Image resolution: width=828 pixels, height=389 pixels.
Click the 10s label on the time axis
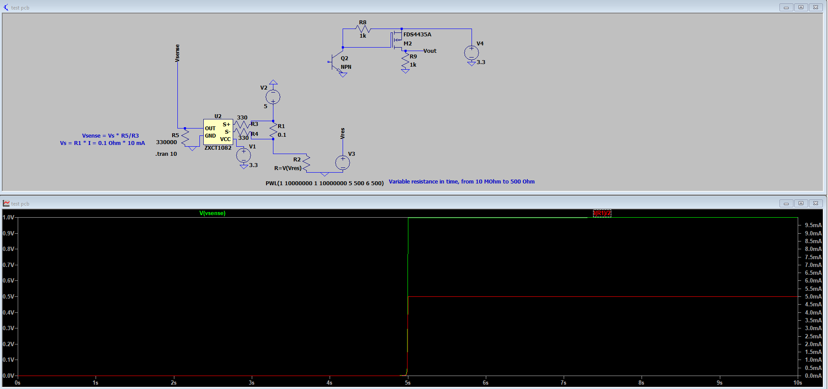click(798, 383)
